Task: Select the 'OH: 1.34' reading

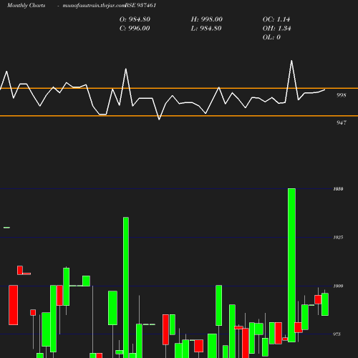Action: click(x=277, y=29)
